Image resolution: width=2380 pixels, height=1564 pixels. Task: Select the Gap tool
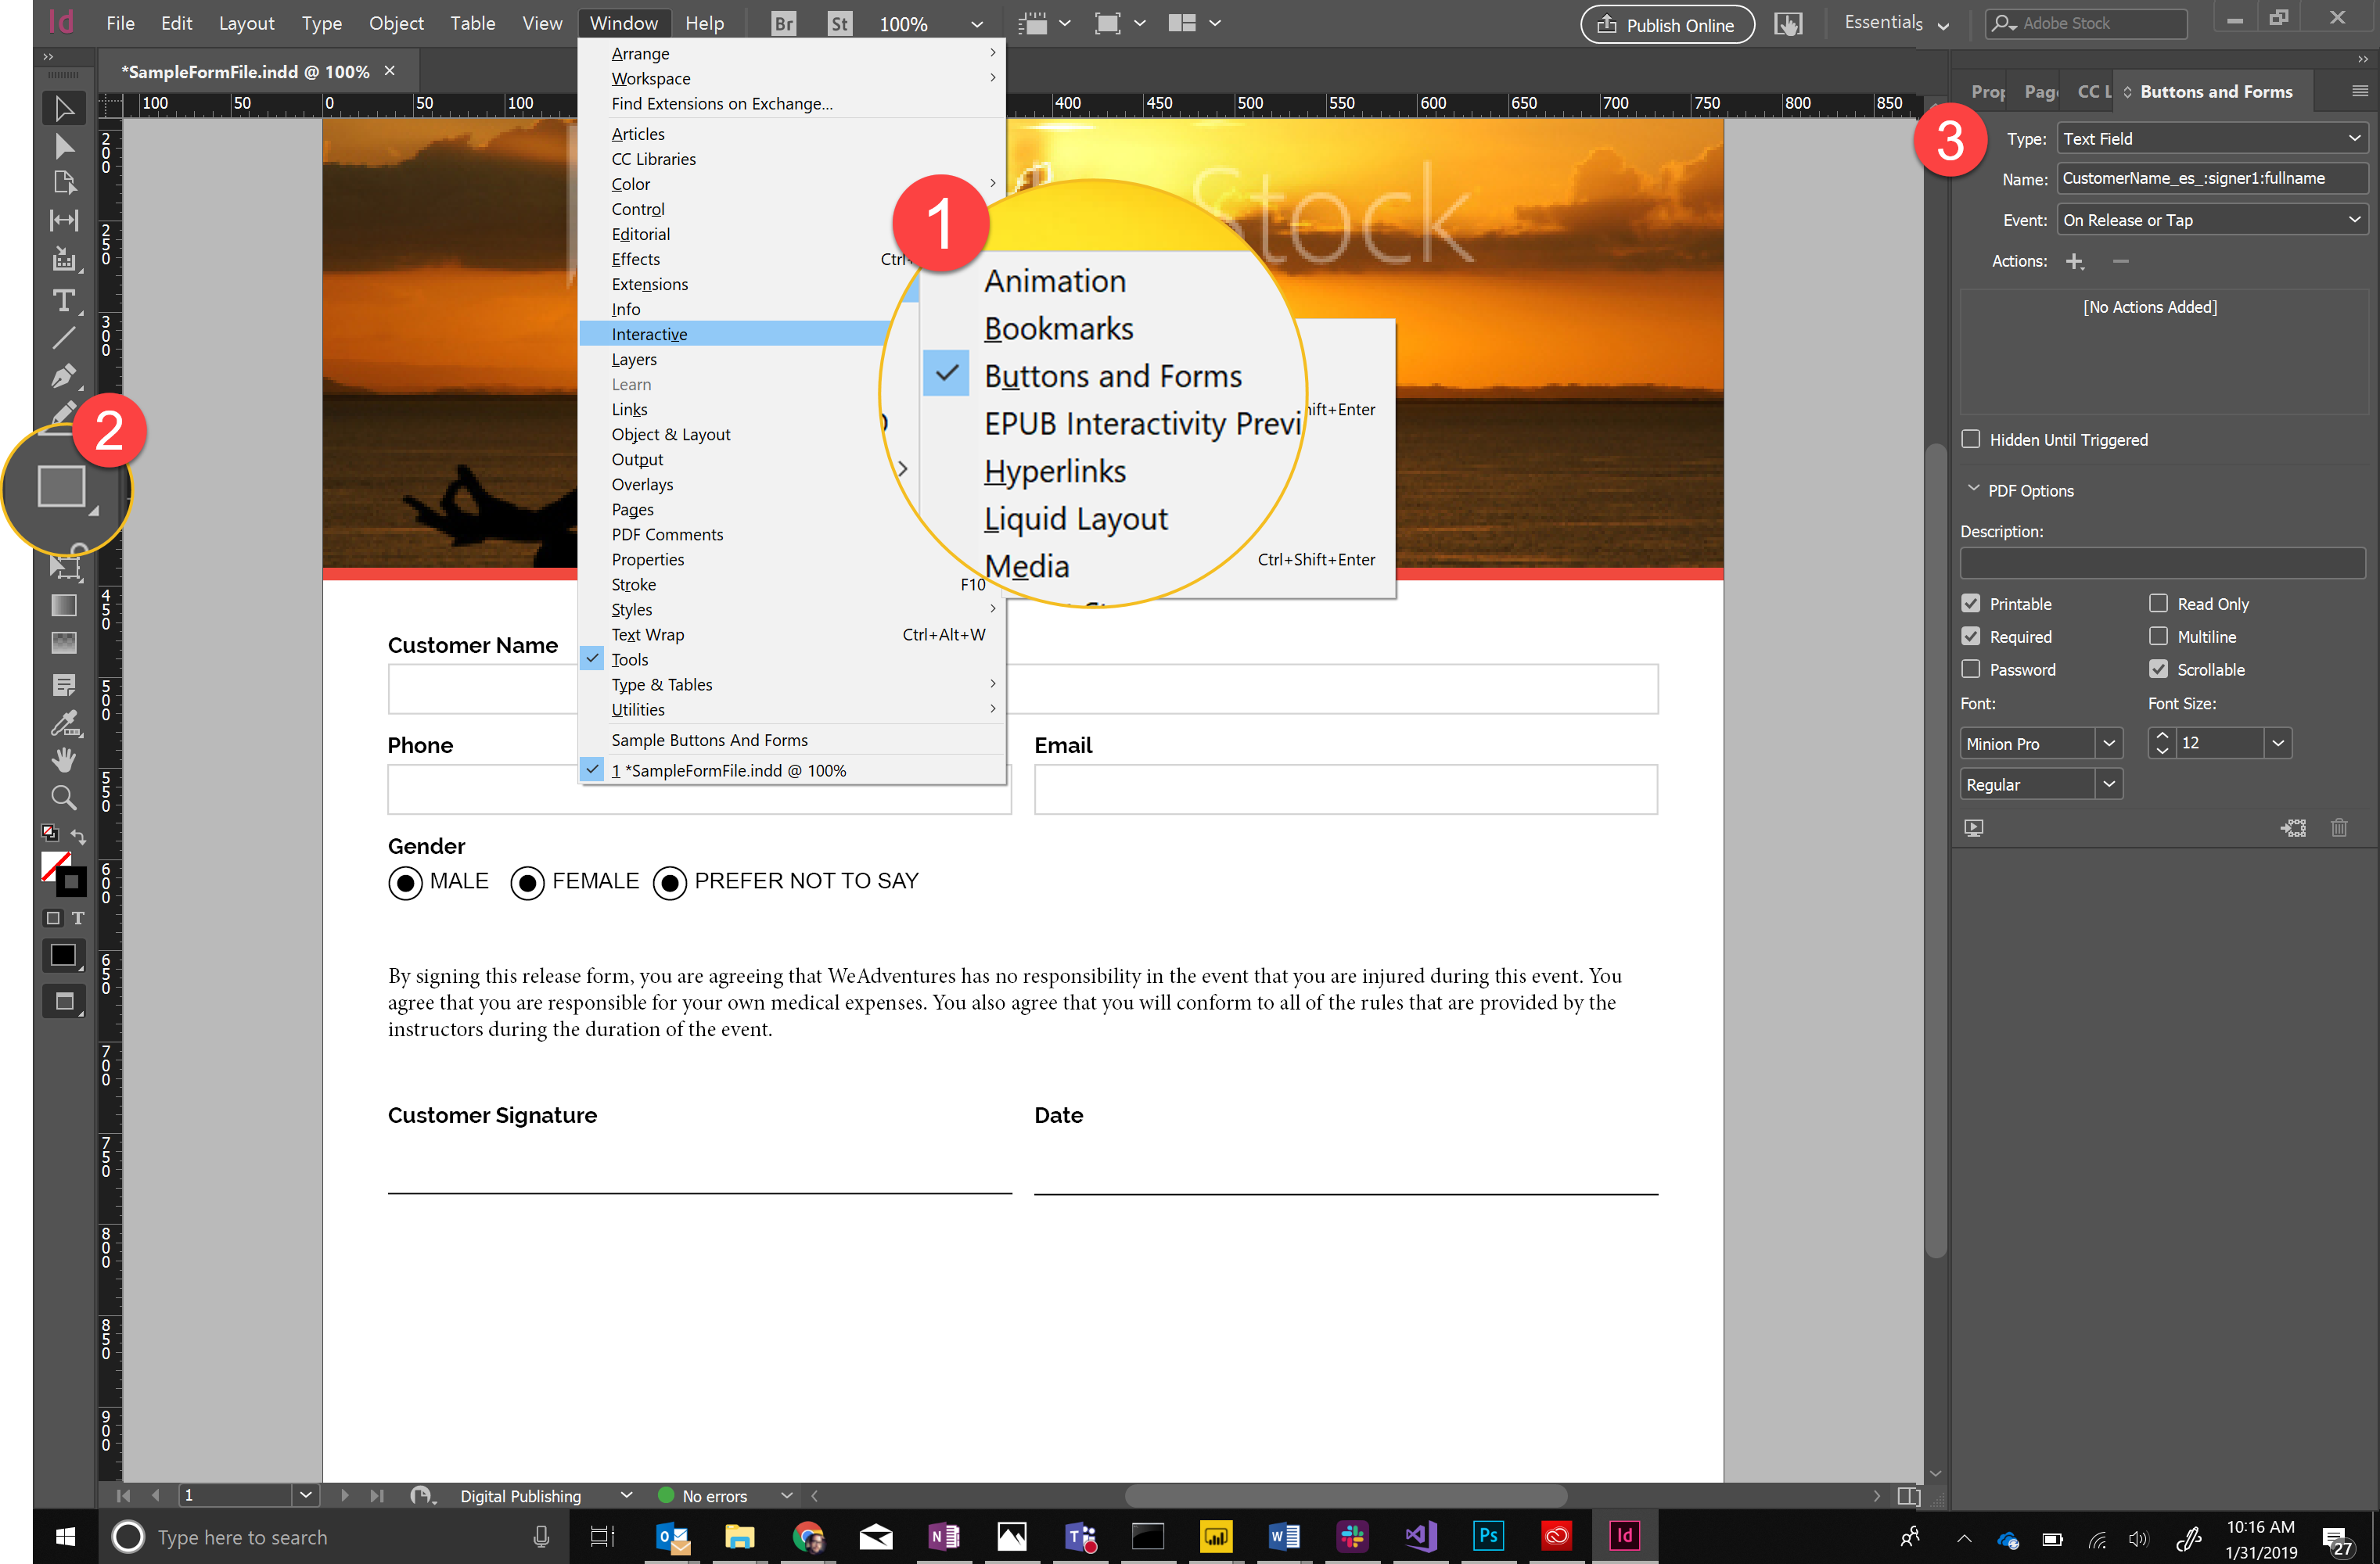(x=64, y=221)
